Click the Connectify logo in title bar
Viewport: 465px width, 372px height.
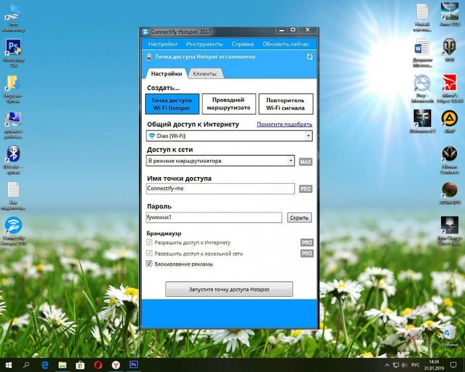[x=145, y=32]
